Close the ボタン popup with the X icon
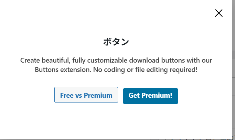Image resolution: width=235 pixels, height=140 pixels. tap(218, 13)
